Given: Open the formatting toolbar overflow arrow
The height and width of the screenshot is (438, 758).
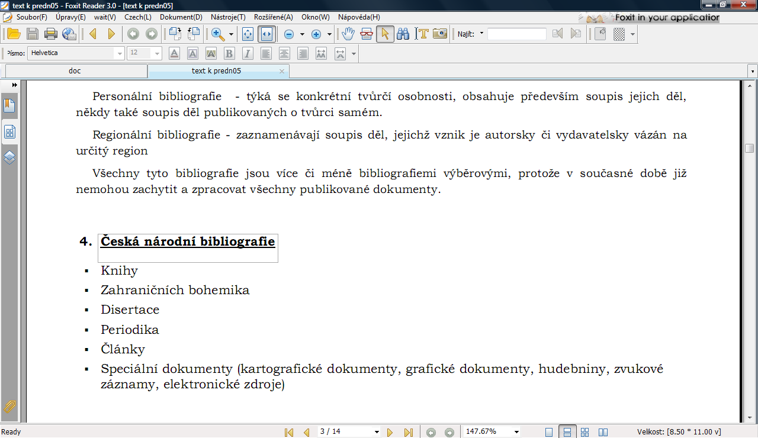Looking at the screenshot, I should [x=354, y=54].
